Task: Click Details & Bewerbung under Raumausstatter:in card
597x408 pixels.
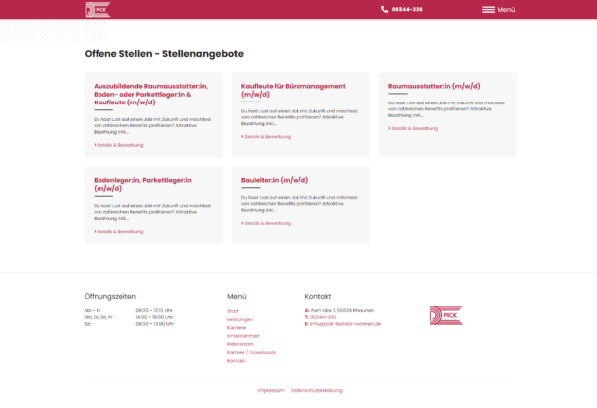Action: tap(413, 128)
